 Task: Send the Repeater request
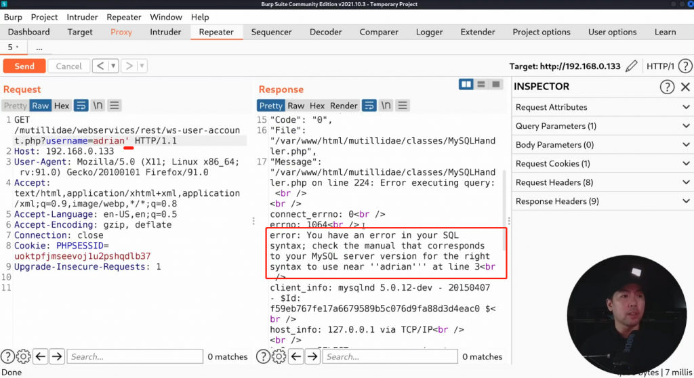[24, 66]
